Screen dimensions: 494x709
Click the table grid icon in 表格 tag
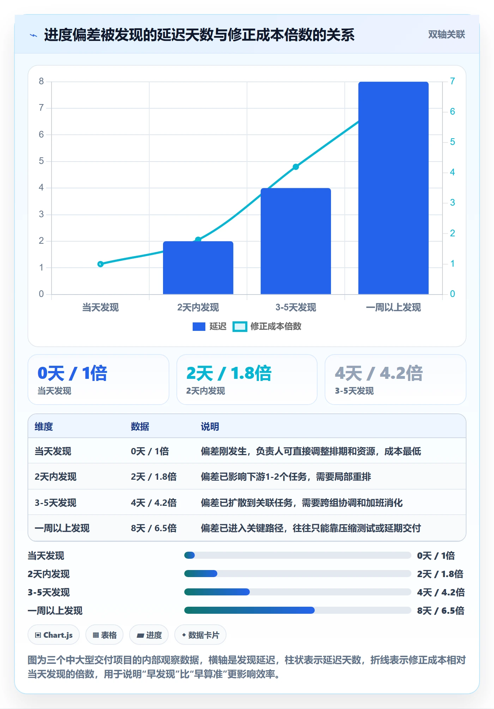(96, 635)
